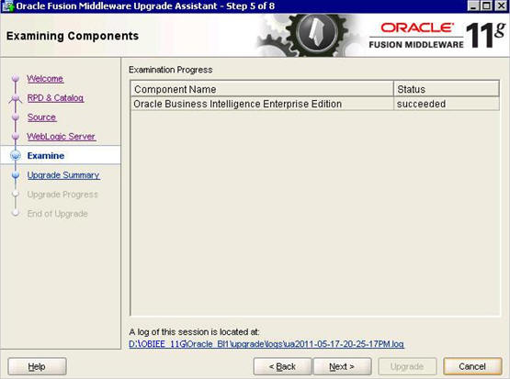This screenshot has height=379, width=510.
Task: Go to RPD & Catalog step
Action: (55, 98)
